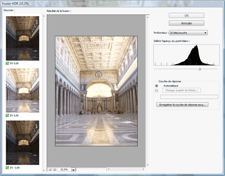
Task: Select the load-from-file radio button
Action: click(x=157, y=91)
